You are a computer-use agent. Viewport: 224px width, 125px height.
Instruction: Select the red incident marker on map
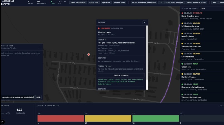coord(89,54)
